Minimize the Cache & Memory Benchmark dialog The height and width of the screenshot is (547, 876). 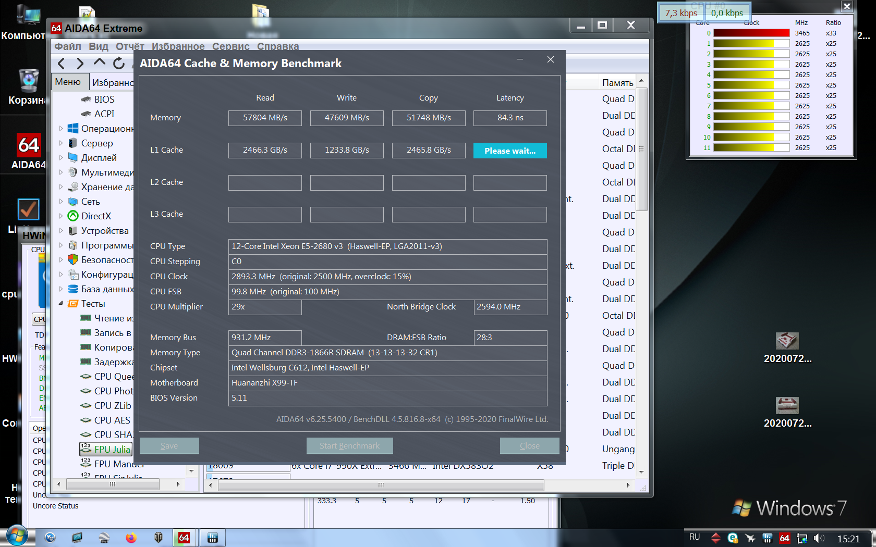(520, 59)
